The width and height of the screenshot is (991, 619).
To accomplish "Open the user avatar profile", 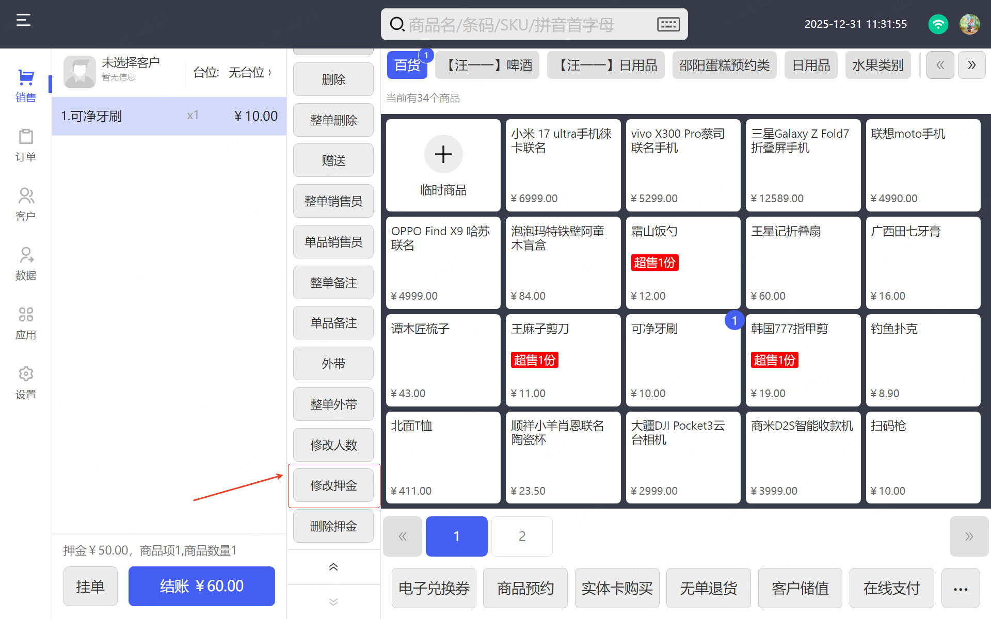I will [x=969, y=24].
